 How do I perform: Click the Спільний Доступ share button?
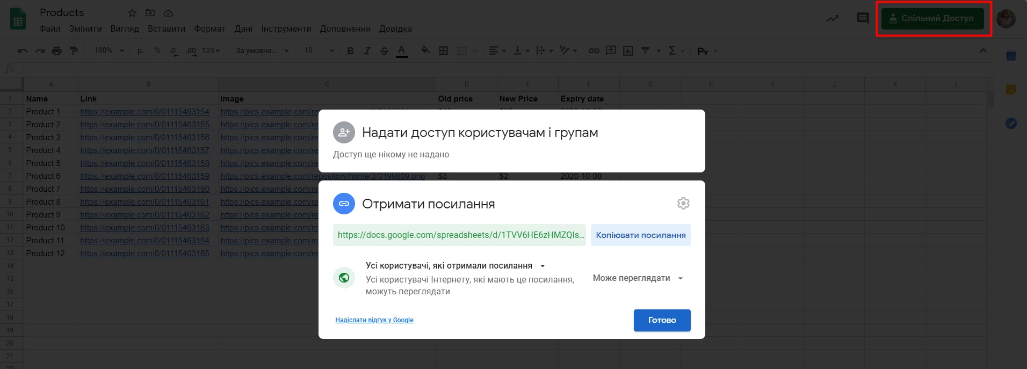932,19
